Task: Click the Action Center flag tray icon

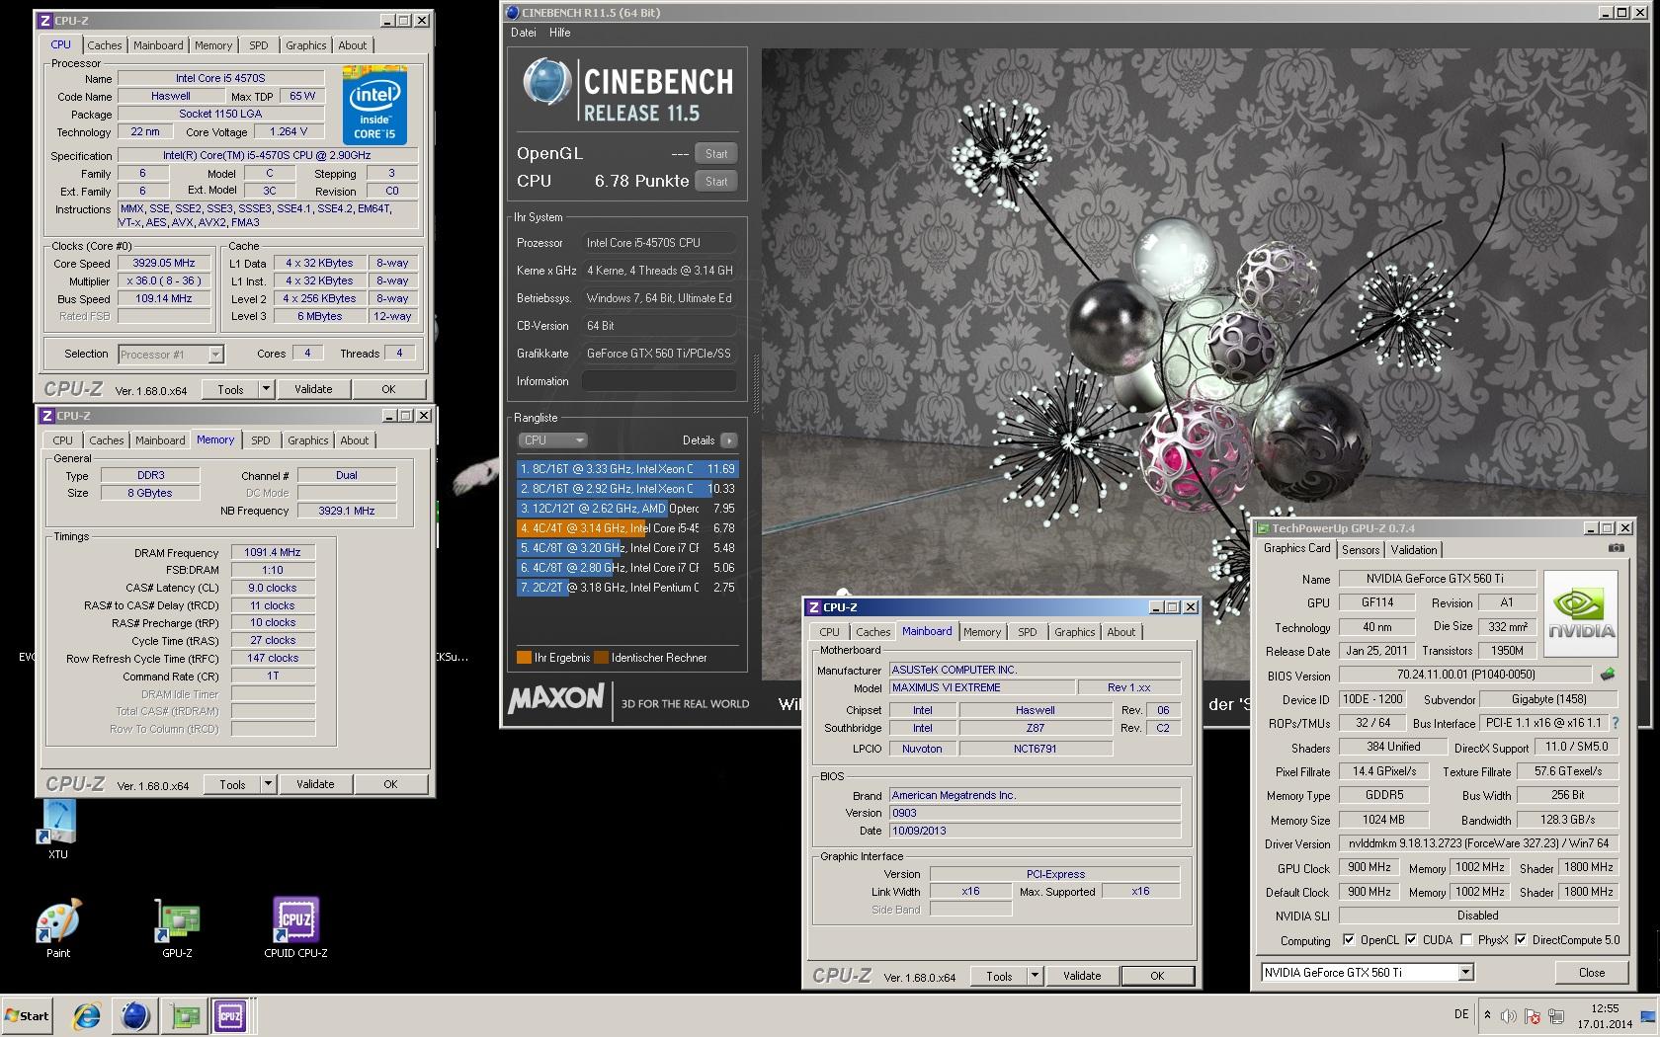Action: 1533,1016
